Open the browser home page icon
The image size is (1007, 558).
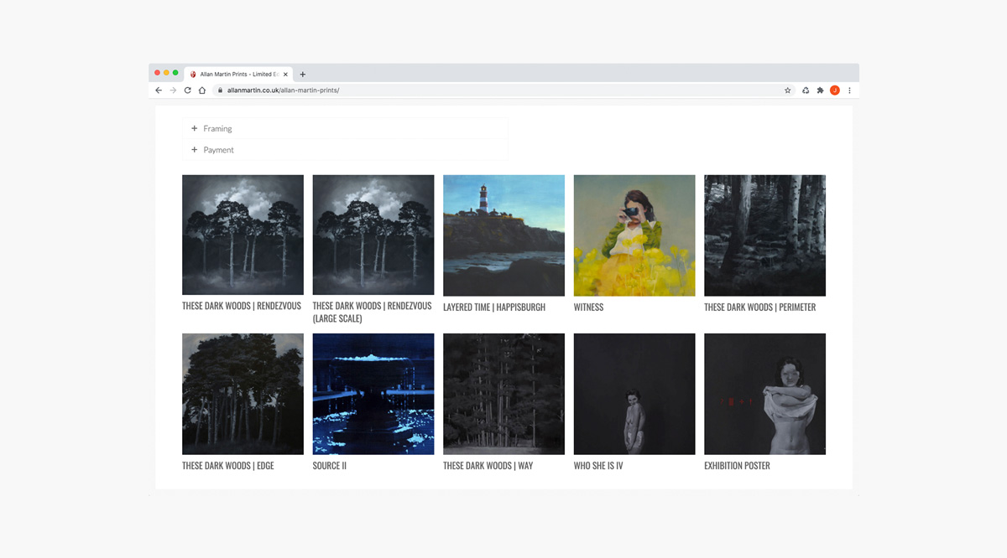click(202, 90)
